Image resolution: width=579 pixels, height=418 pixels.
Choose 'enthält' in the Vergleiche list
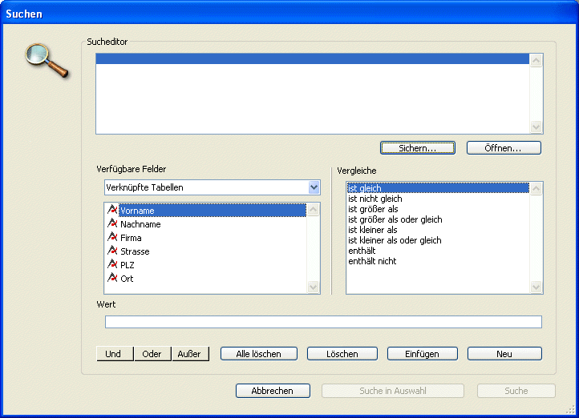pyautogui.click(x=362, y=251)
